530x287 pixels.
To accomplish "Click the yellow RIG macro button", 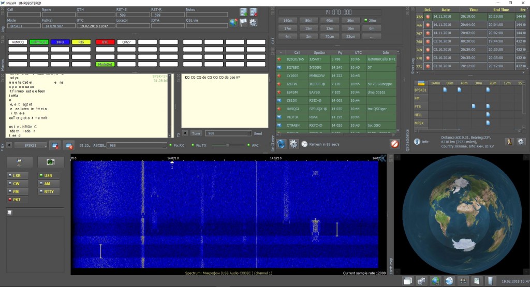I will pyautogui.click(x=81, y=42).
